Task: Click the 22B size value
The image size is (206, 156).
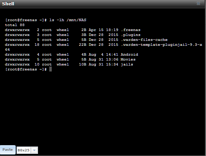Action: (82, 45)
